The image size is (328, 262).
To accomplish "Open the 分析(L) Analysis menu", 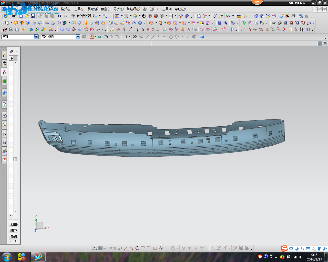I will click(x=118, y=9).
